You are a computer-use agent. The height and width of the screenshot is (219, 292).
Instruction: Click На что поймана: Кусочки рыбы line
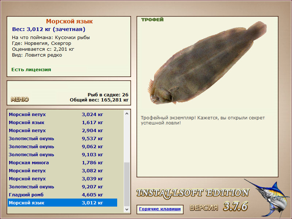coord(51,38)
